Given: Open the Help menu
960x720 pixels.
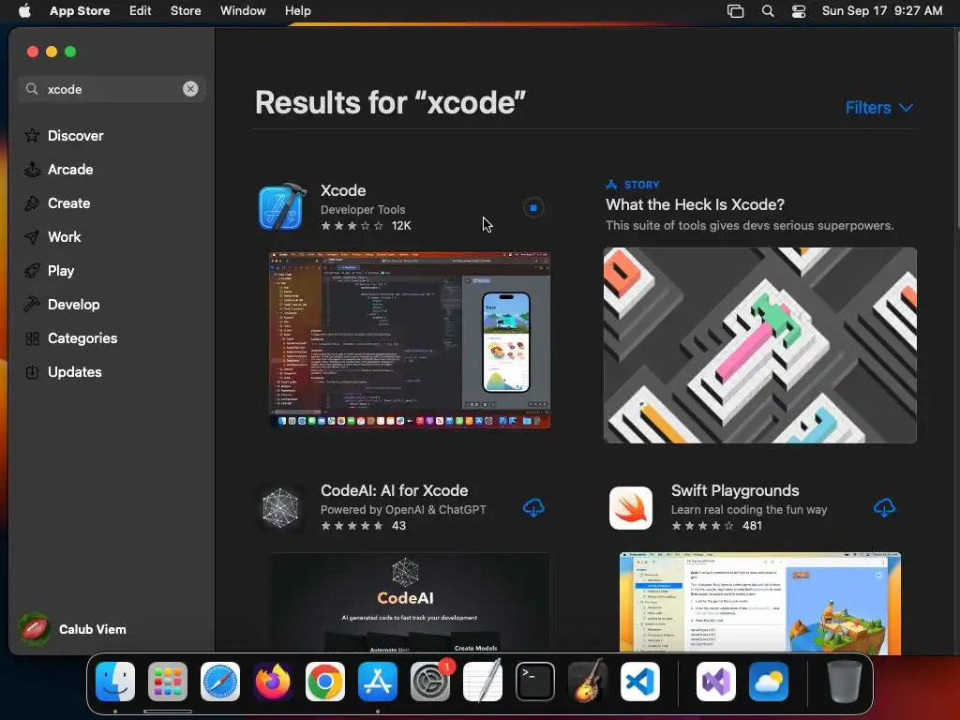Looking at the screenshot, I should click(x=297, y=11).
